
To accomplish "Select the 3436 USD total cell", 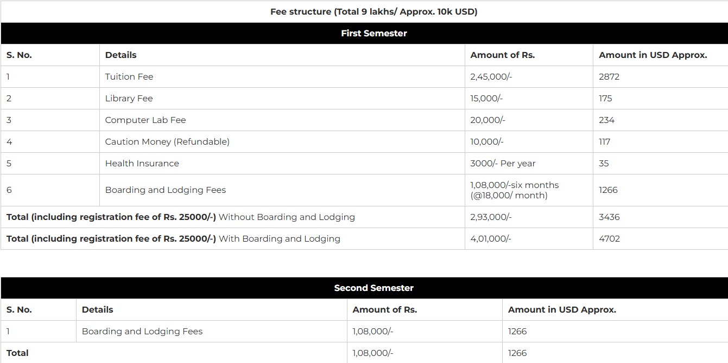I will coord(609,217).
